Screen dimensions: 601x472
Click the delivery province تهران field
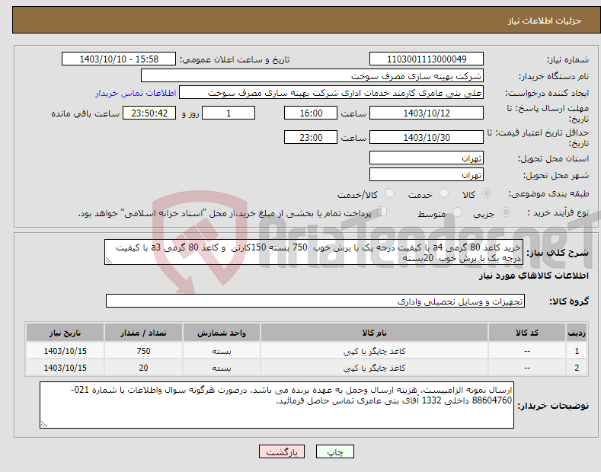tap(427, 158)
